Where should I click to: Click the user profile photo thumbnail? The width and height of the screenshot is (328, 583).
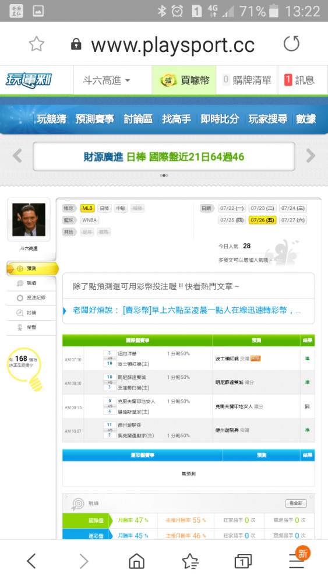tap(29, 219)
